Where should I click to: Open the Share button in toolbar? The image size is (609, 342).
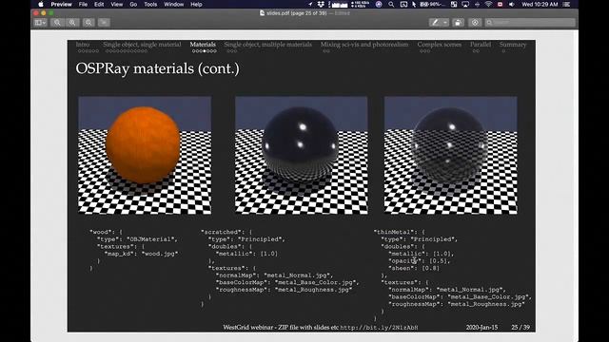coord(104,23)
